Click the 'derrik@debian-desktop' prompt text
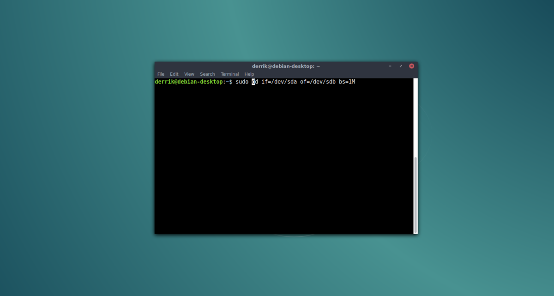The height and width of the screenshot is (296, 554). pyautogui.click(x=189, y=82)
